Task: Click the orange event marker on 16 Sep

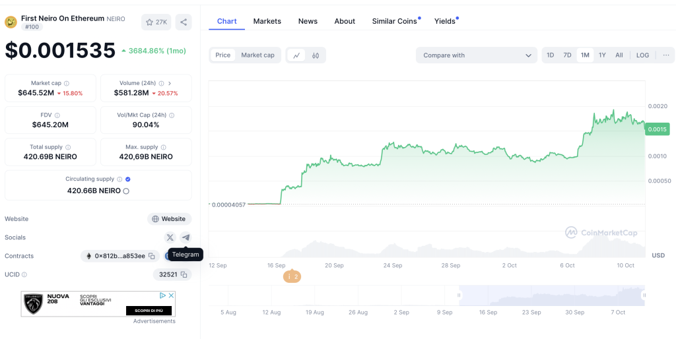Action: pyautogui.click(x=292, y=276)
